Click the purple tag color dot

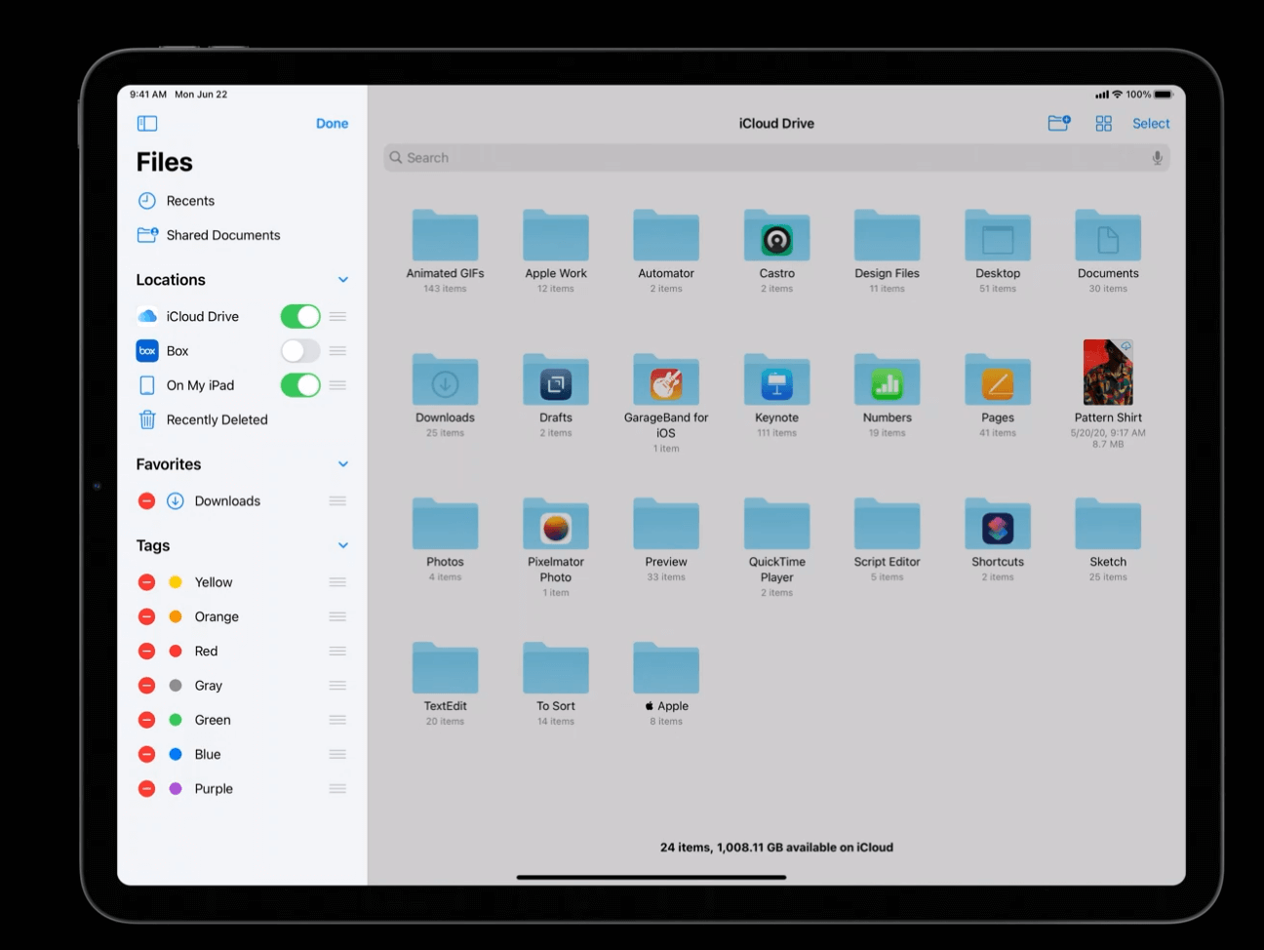coord(176,788)
